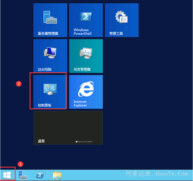The height and width of the screenshot is (181, 193).
Task: Open Server Manager from the taskbar
Action: click(x=23, y=175)
